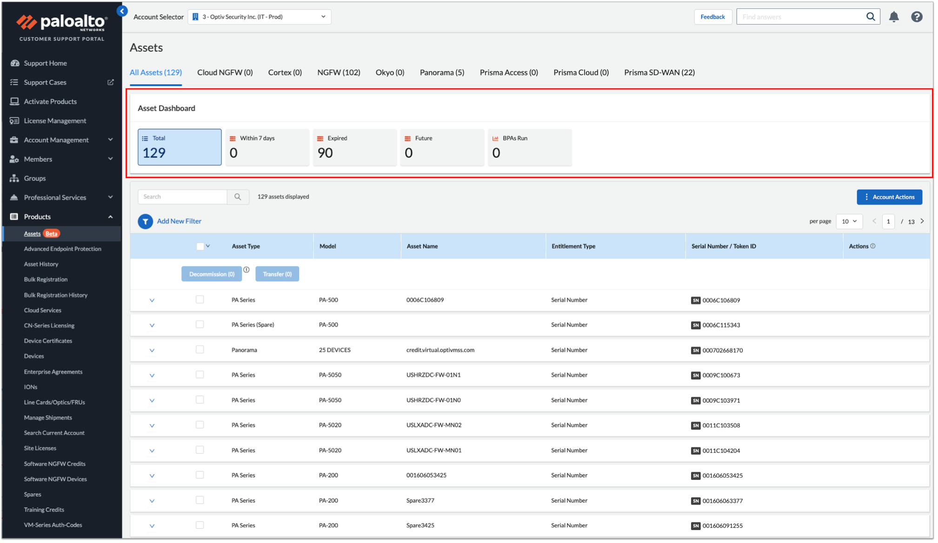Go to next page arrow in pagination

[922, 221]
